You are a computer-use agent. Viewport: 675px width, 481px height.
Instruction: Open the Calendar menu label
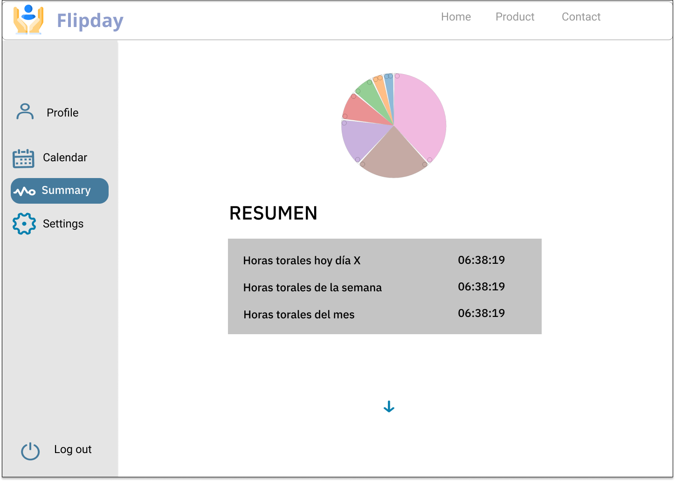tap(65, 158)
